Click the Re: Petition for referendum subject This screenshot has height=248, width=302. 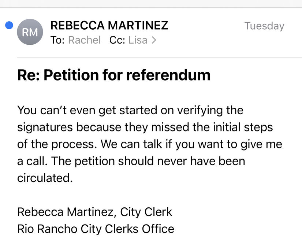114,75
